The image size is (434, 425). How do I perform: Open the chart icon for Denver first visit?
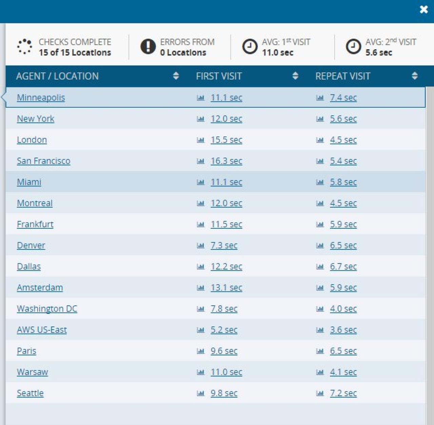pyautogui.click(x=200, y=246)
